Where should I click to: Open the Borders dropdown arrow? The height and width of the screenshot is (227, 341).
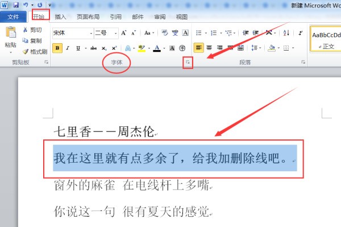click(293, 48)
